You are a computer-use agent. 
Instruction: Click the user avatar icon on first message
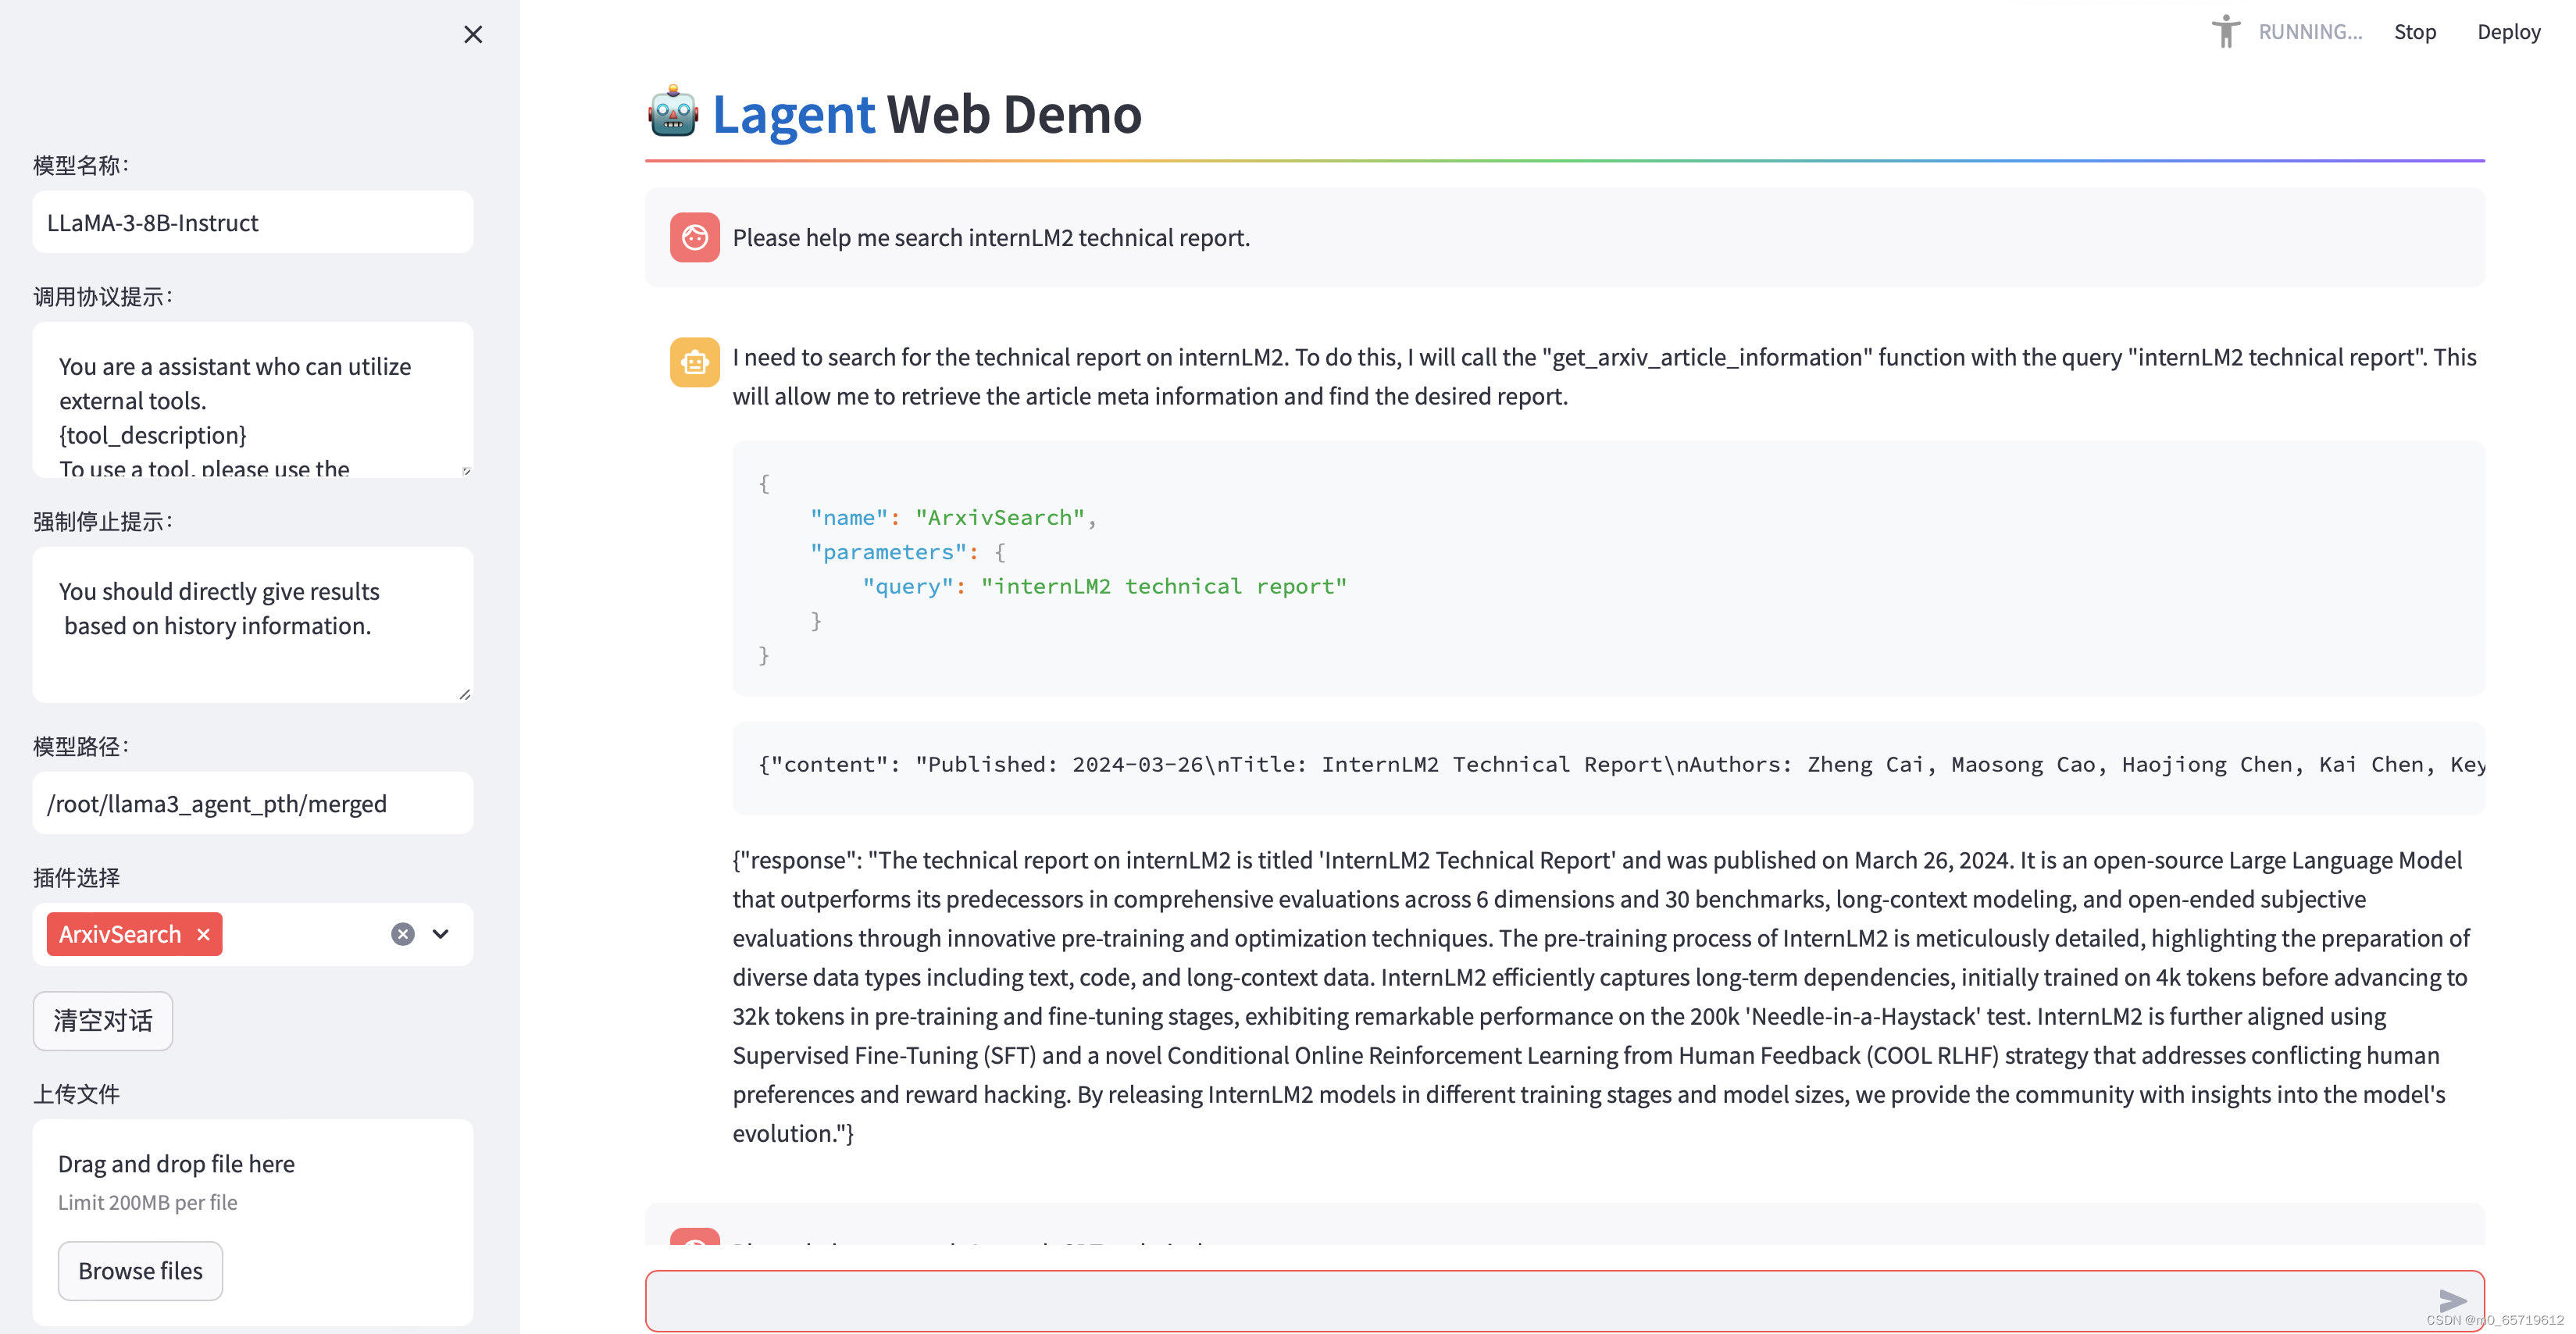point(694,237)
